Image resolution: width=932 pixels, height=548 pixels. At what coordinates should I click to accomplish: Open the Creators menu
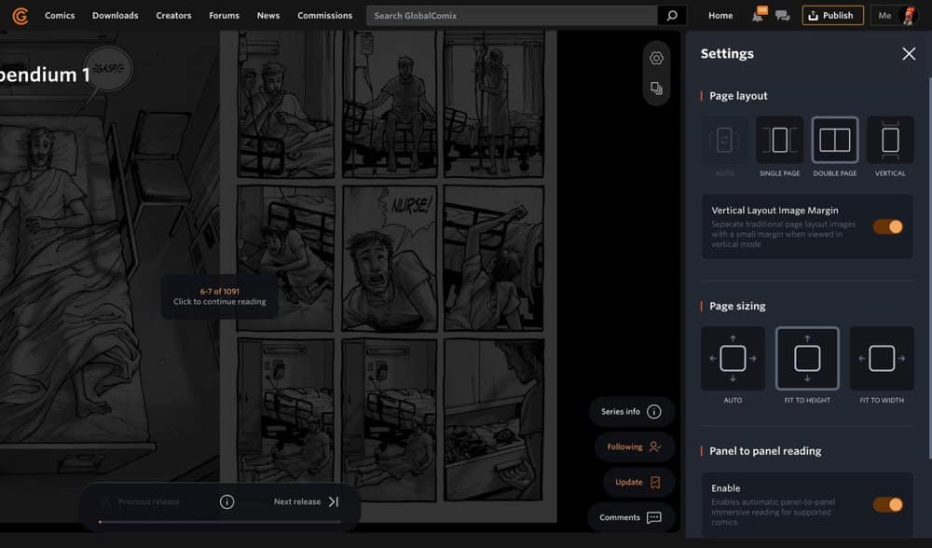(173, 16)
